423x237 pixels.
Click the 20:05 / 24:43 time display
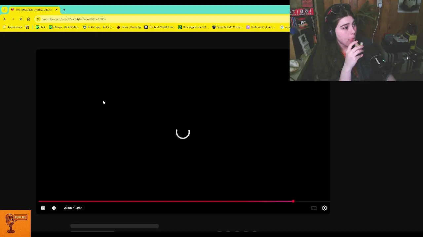click(x=73, y=208)
